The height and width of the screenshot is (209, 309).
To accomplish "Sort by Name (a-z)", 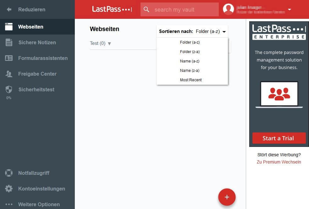I will pyautogui.click(x=190, y=61).
